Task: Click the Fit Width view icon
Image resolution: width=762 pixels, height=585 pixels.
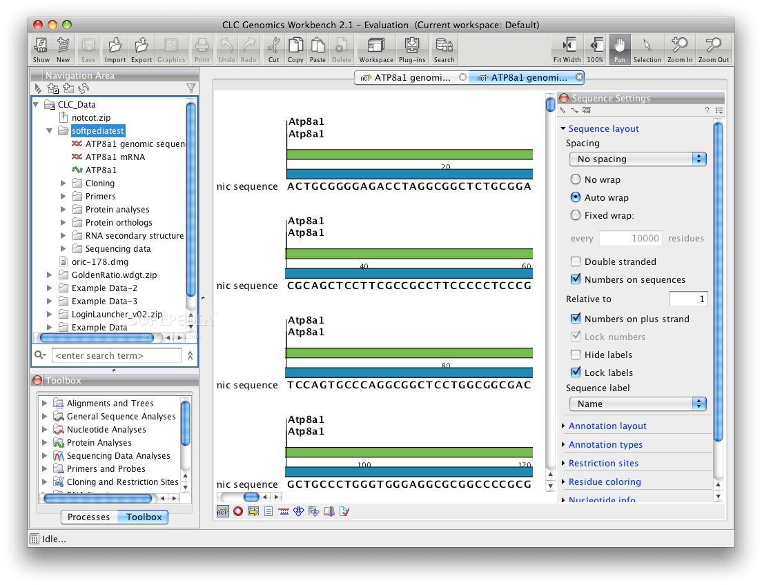Action: click(567, 49)
